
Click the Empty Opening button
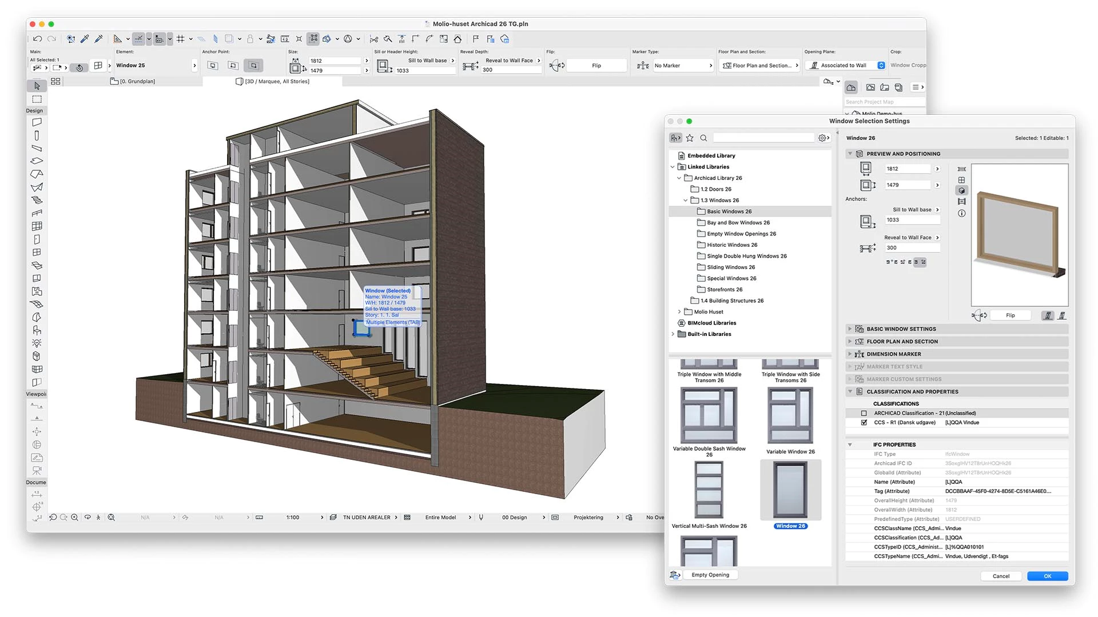click(x=710, y=575)
